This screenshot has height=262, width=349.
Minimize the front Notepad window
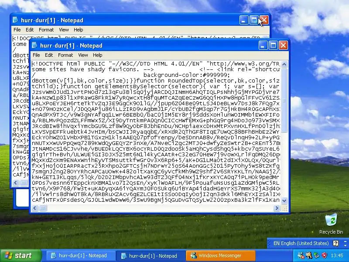click(x=263, y=45)
